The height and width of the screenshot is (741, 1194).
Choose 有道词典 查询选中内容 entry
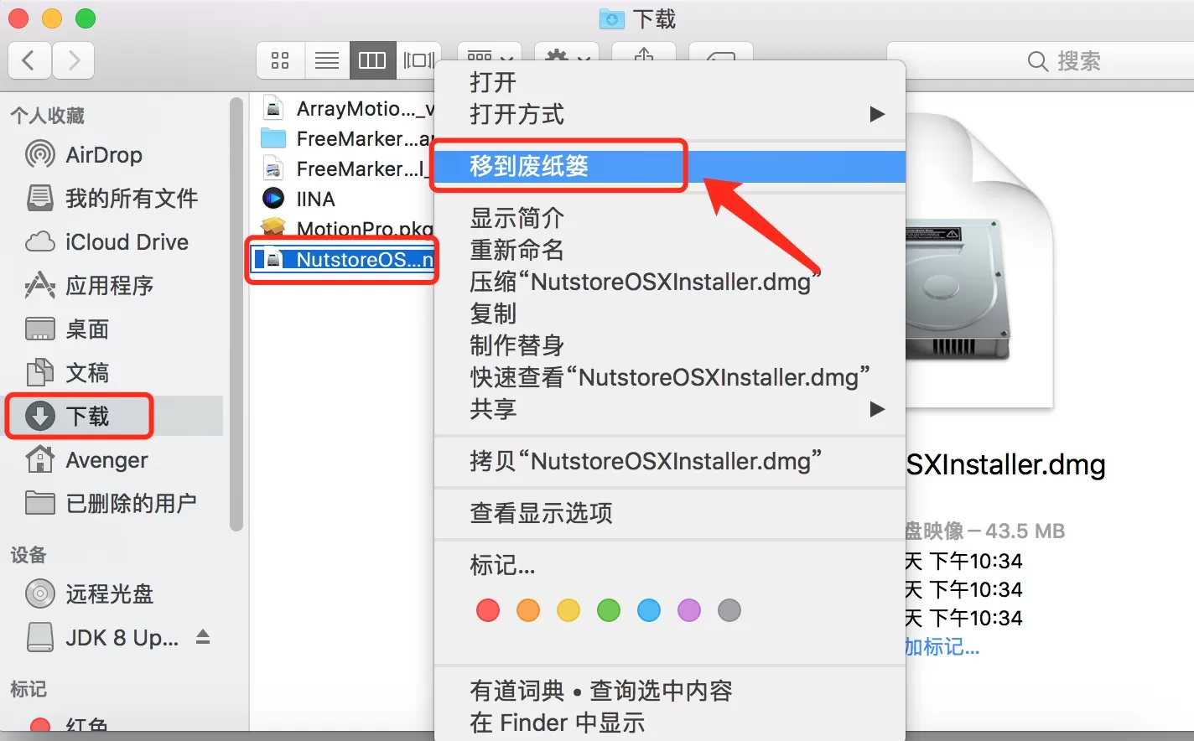pyautogui.click(x=670, y=691)
